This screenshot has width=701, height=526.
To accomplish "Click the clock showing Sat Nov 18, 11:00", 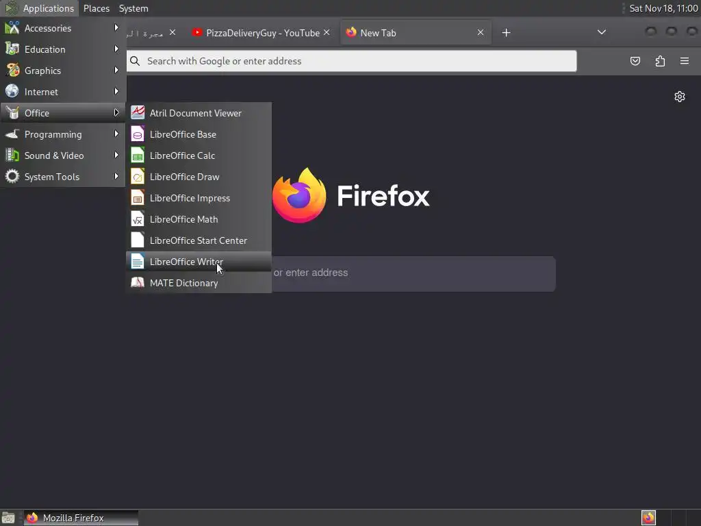I will pyautogui.click(x=663, y=8).
